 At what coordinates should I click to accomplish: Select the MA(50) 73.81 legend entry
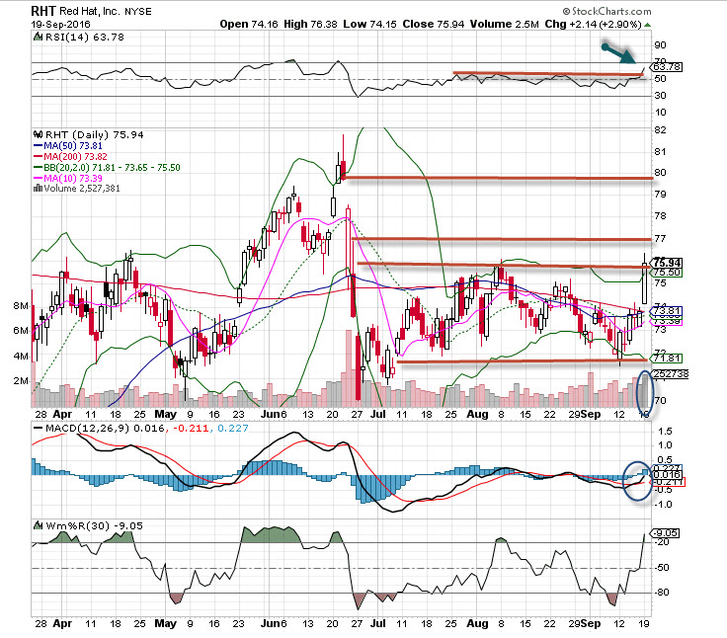click(x=75, y=146)
